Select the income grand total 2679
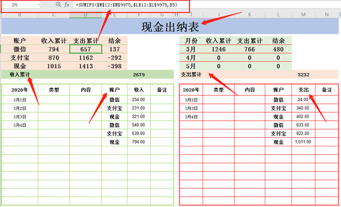Screen dimensions: 341x207 tap(139, 74)
